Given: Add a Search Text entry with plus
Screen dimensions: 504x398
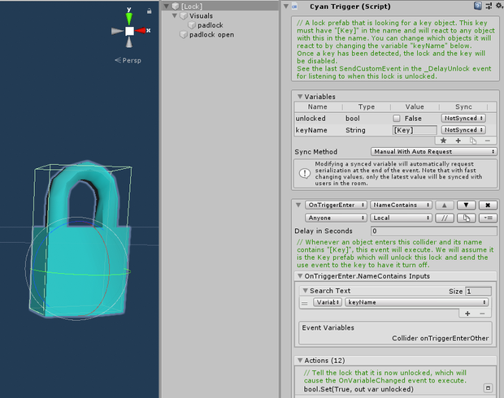Looking at the screenshot, I should click(x=467, y=314).
